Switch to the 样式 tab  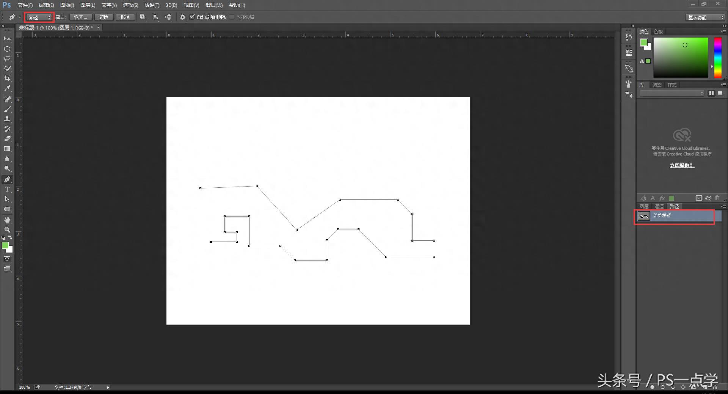(672, 85)
